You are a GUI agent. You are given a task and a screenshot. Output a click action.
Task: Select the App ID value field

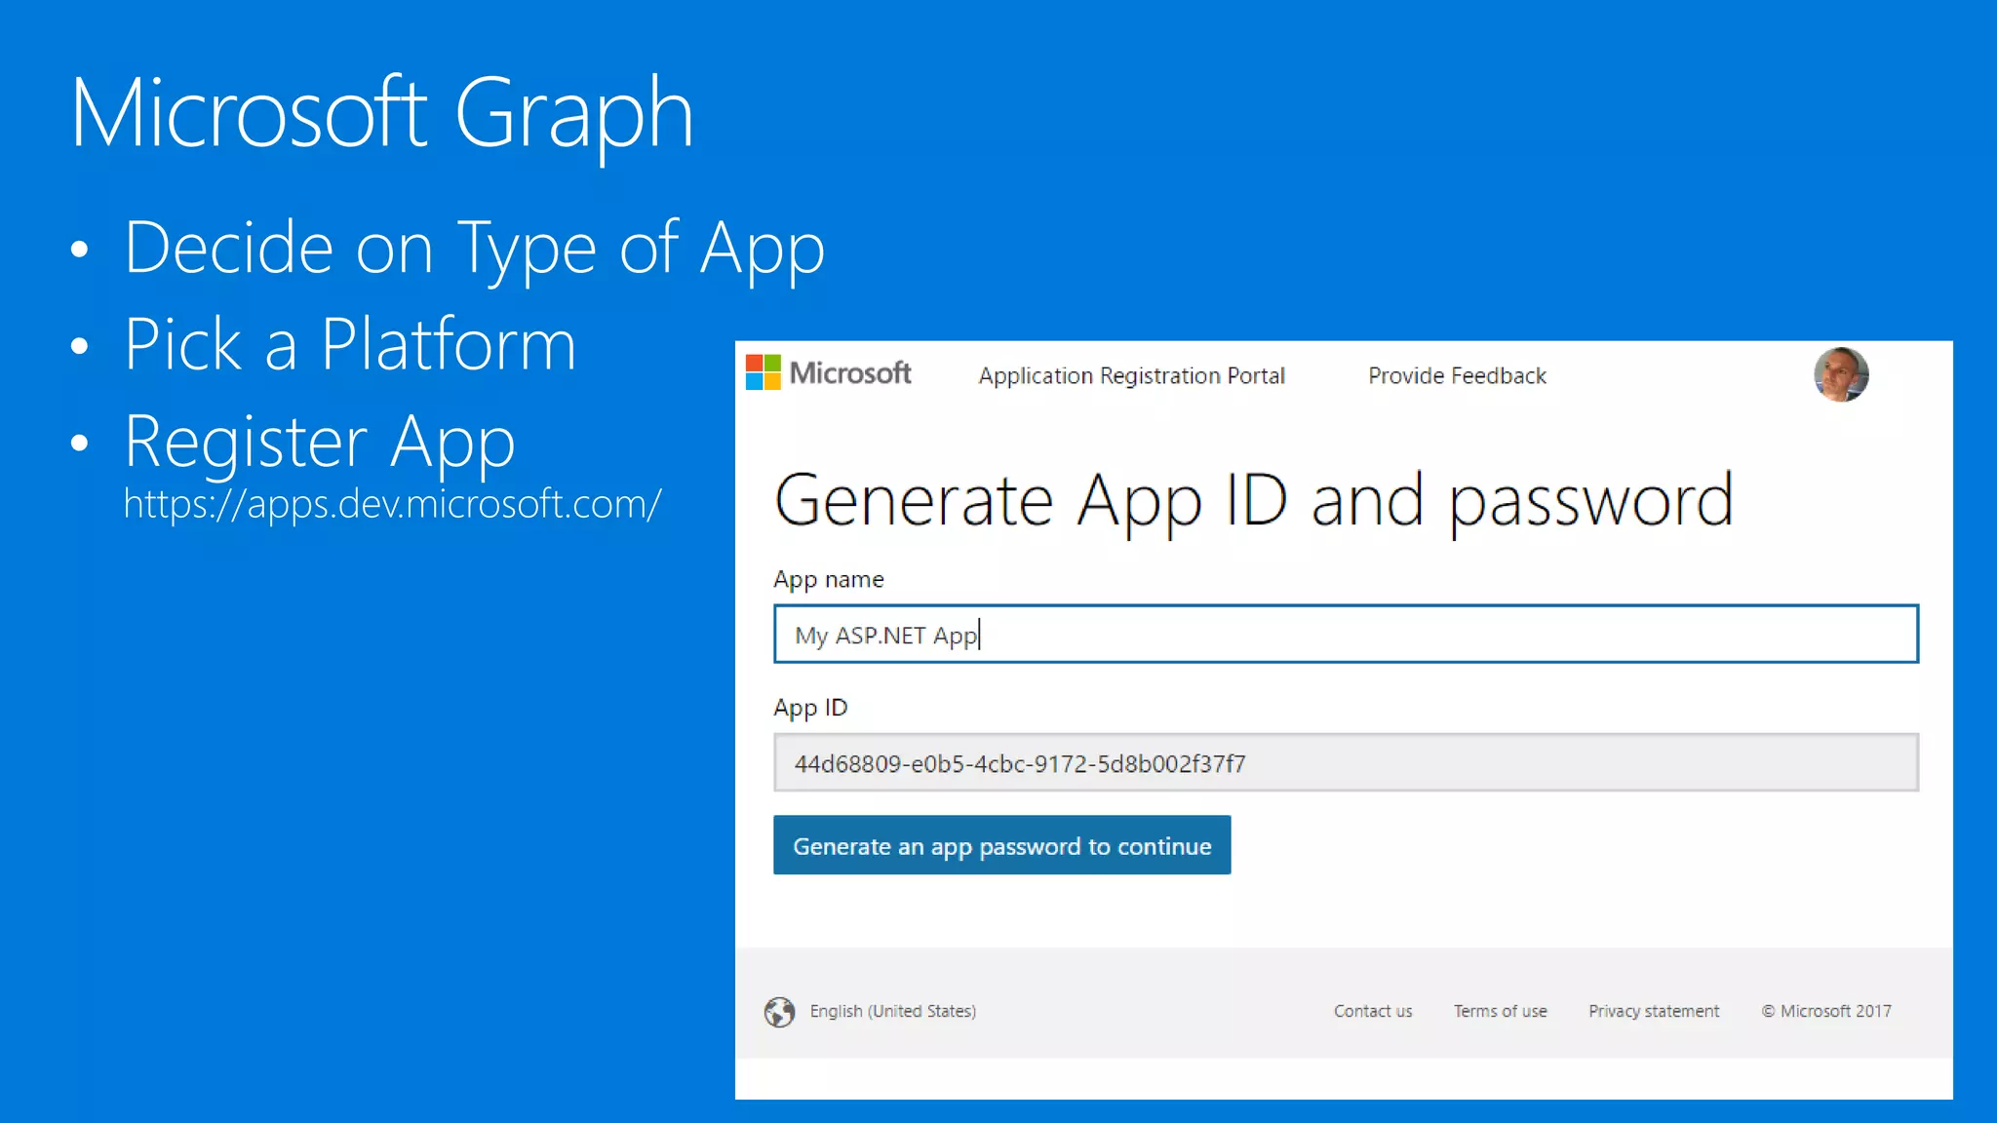coord(1346,763)
